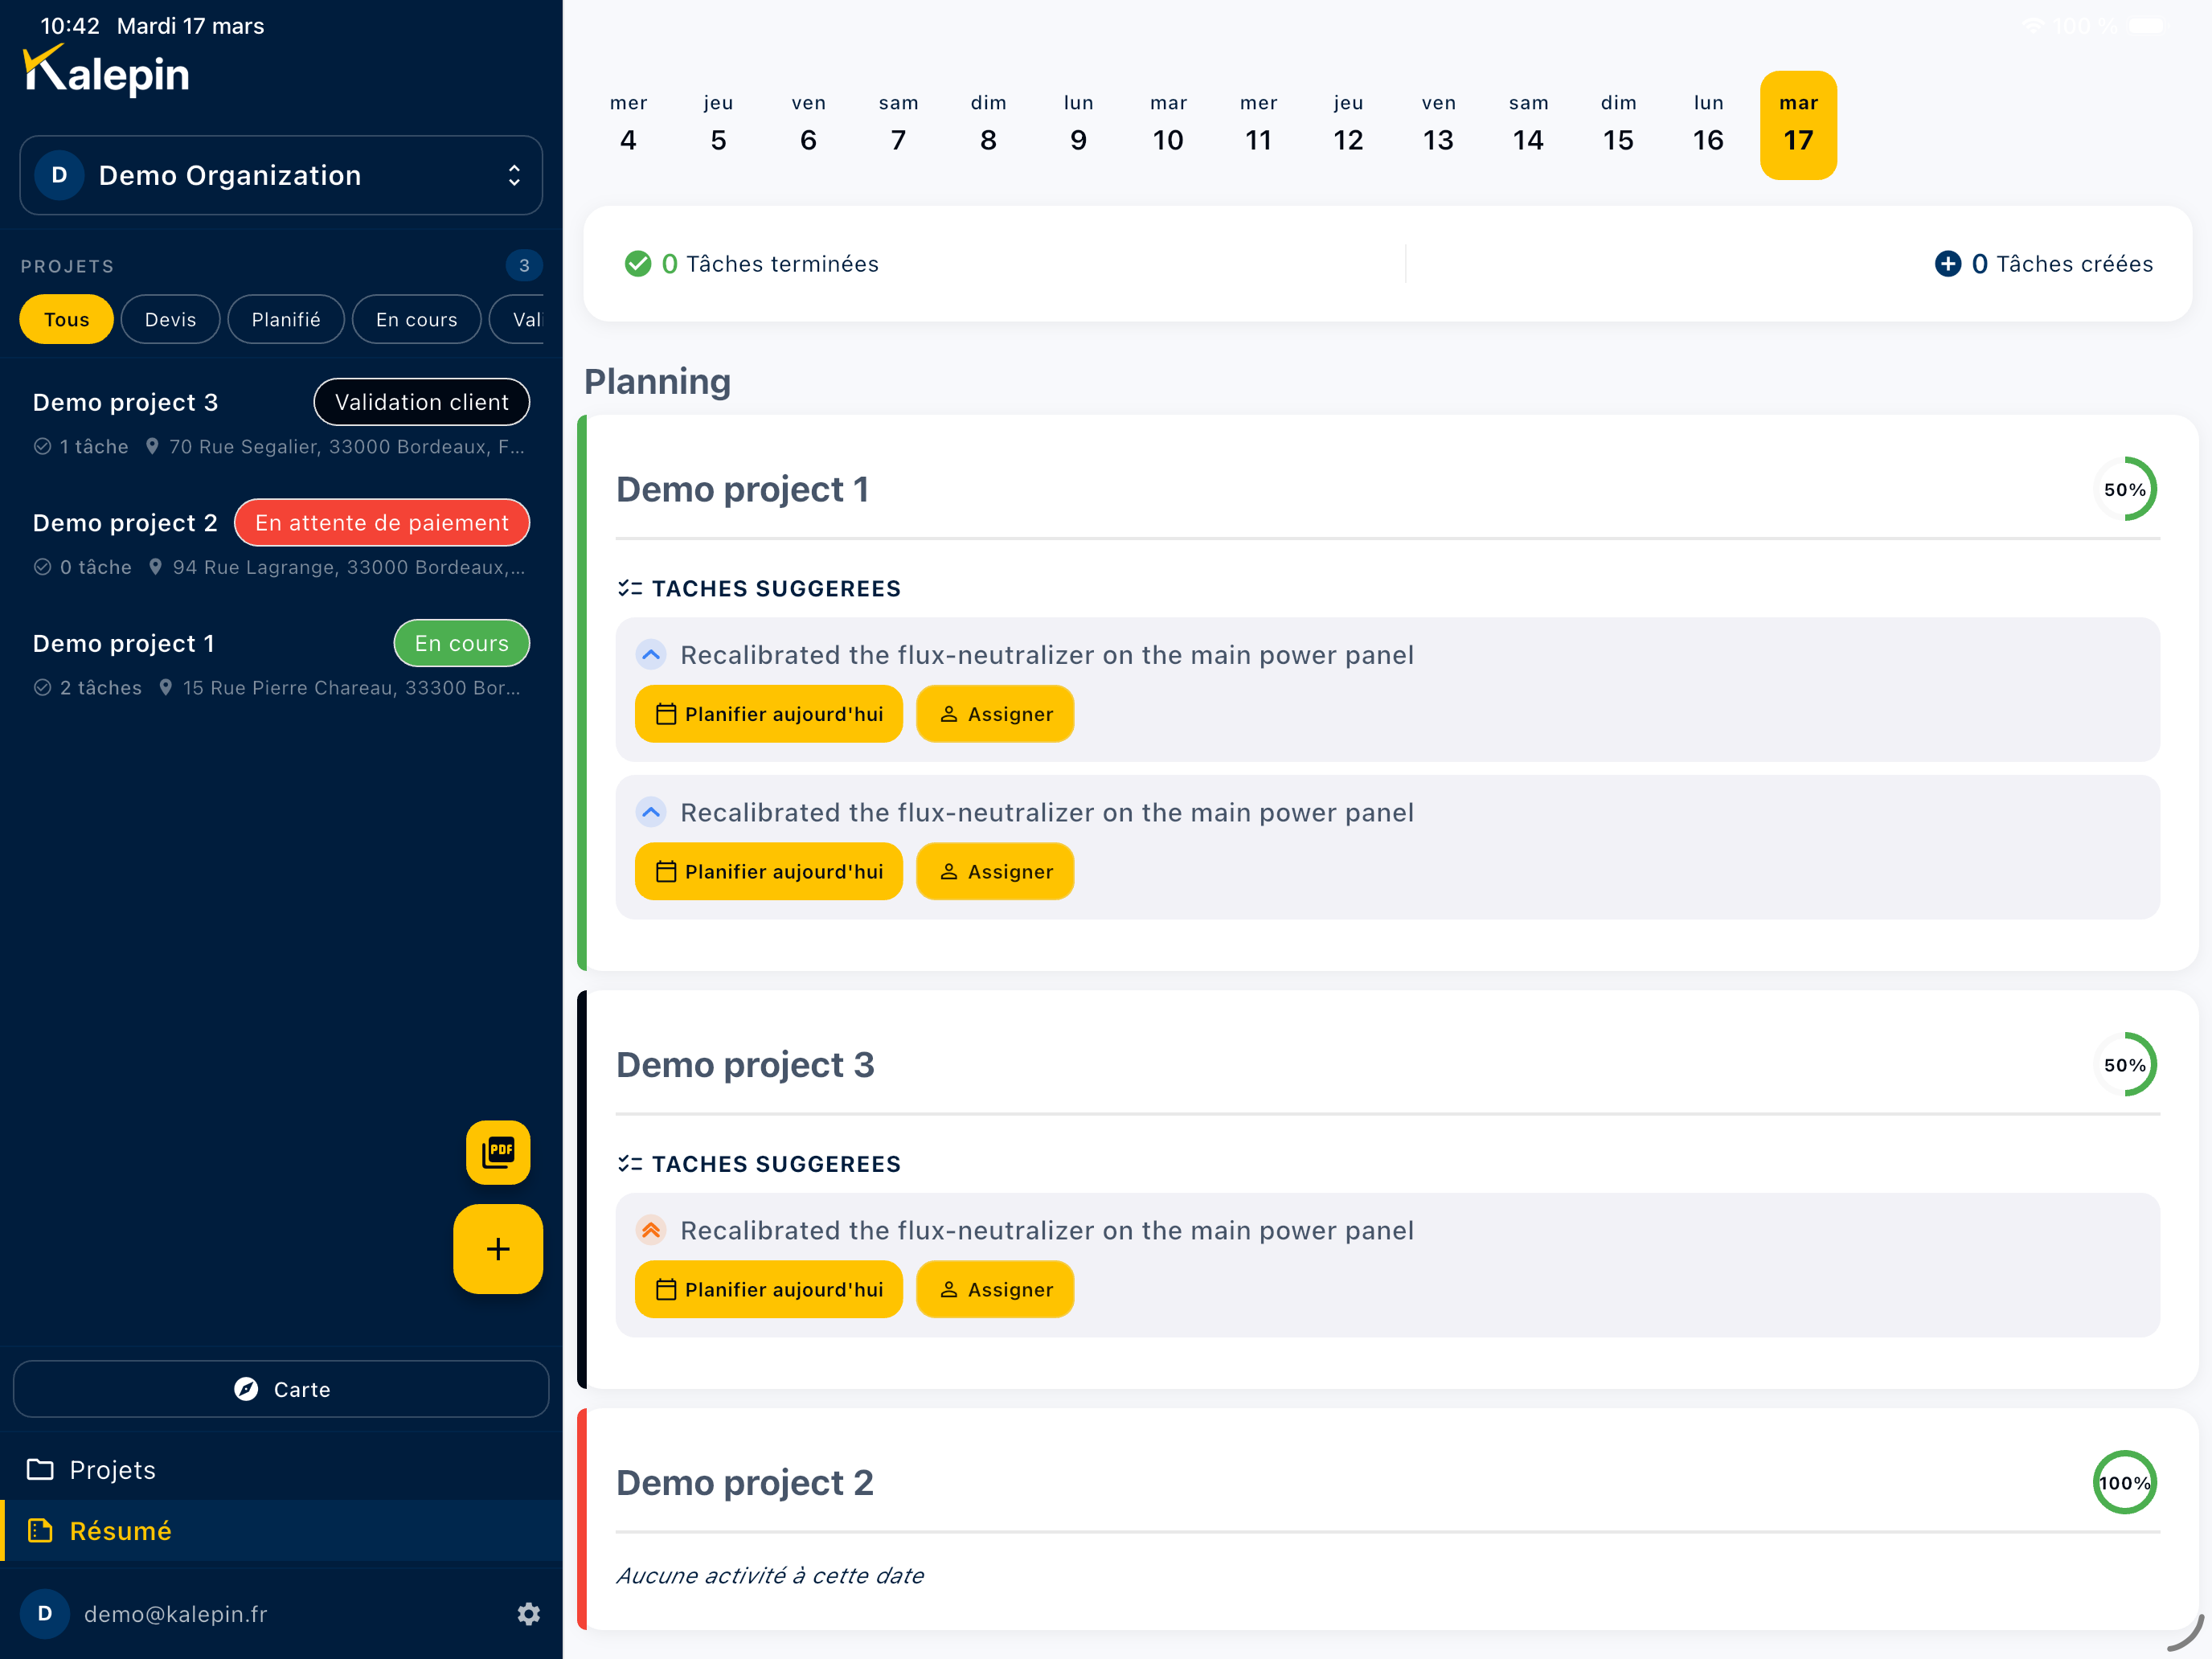Click the PDF export floating button
This screenshot has width=2212, height=1659.
point(497,1152)
